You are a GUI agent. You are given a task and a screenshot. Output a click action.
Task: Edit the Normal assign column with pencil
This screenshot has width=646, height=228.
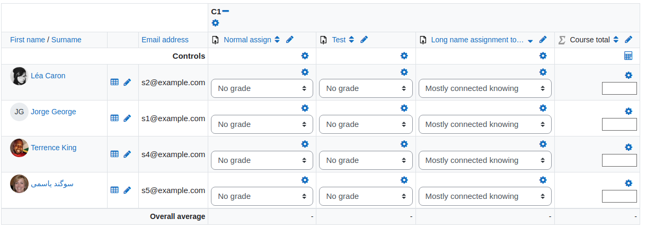(x=289, y=40)
